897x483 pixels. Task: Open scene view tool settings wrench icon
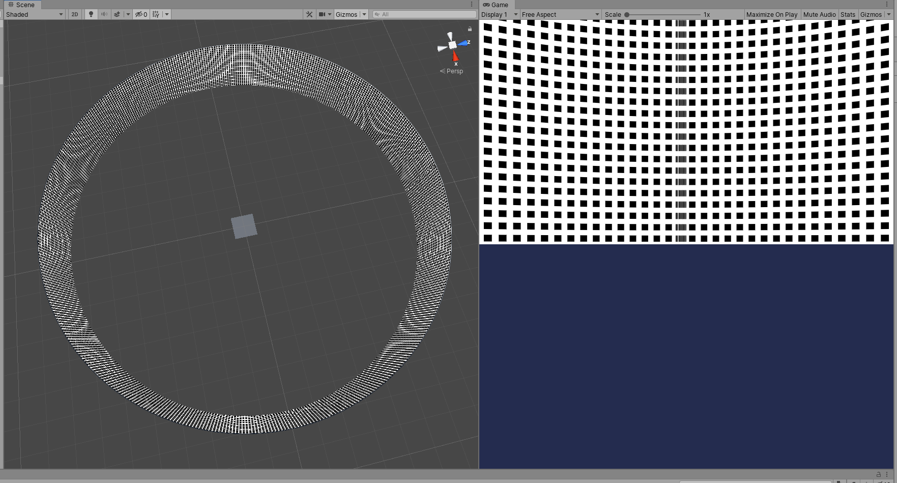[309, 14]
